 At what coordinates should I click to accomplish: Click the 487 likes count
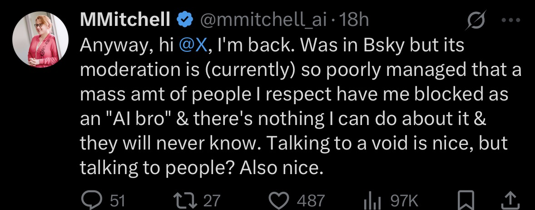click(x=311, y=200)
